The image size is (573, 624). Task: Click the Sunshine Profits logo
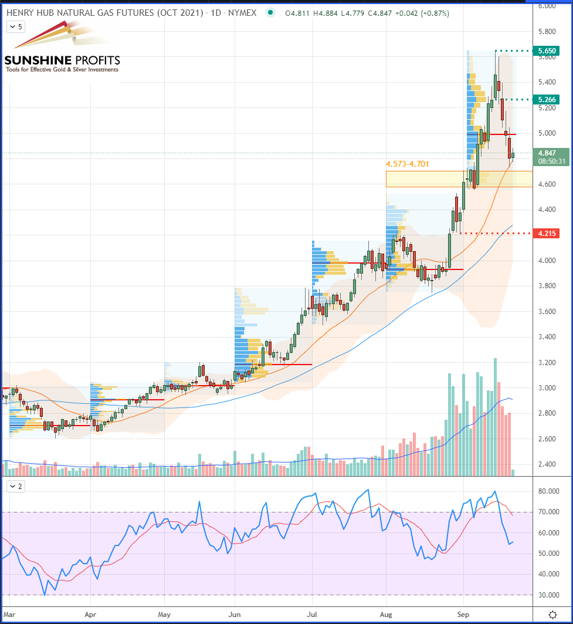click(x=62, y=48)
